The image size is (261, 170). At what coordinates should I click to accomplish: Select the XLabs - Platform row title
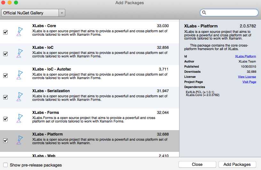47,134
